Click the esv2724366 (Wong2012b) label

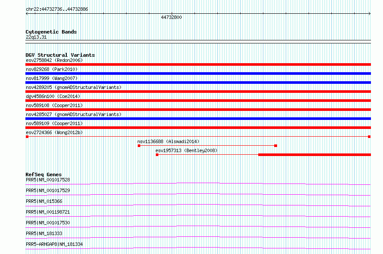[54, 132]
